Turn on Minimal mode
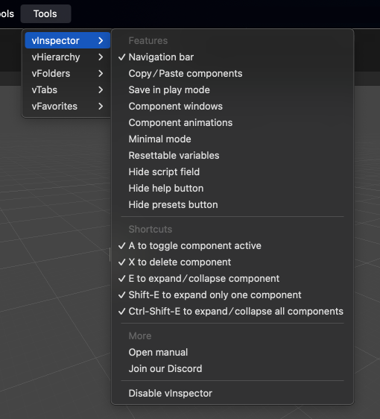 click(232, 139)
